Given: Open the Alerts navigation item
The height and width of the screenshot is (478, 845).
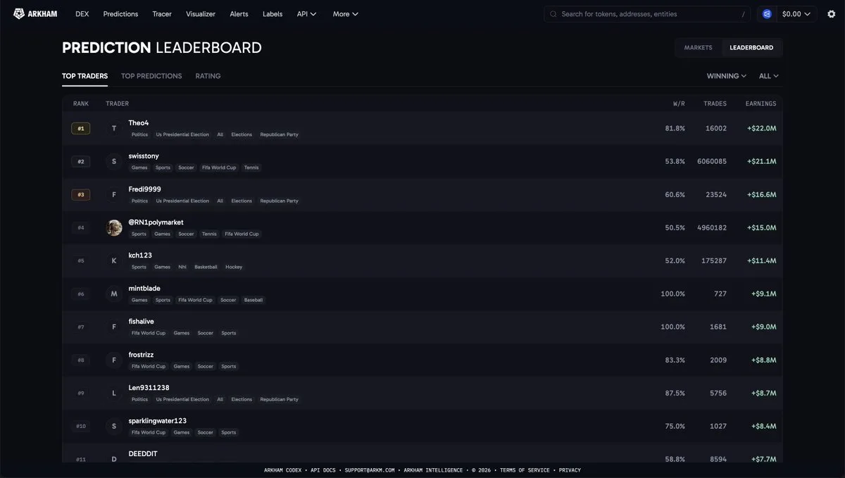Looking at the screenshot, I should point(239,14).
